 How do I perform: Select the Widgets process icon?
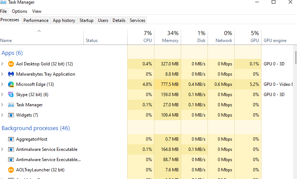pos(11,115)
